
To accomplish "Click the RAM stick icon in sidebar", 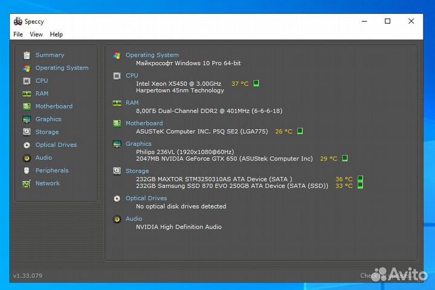I will tap(27, 94).
